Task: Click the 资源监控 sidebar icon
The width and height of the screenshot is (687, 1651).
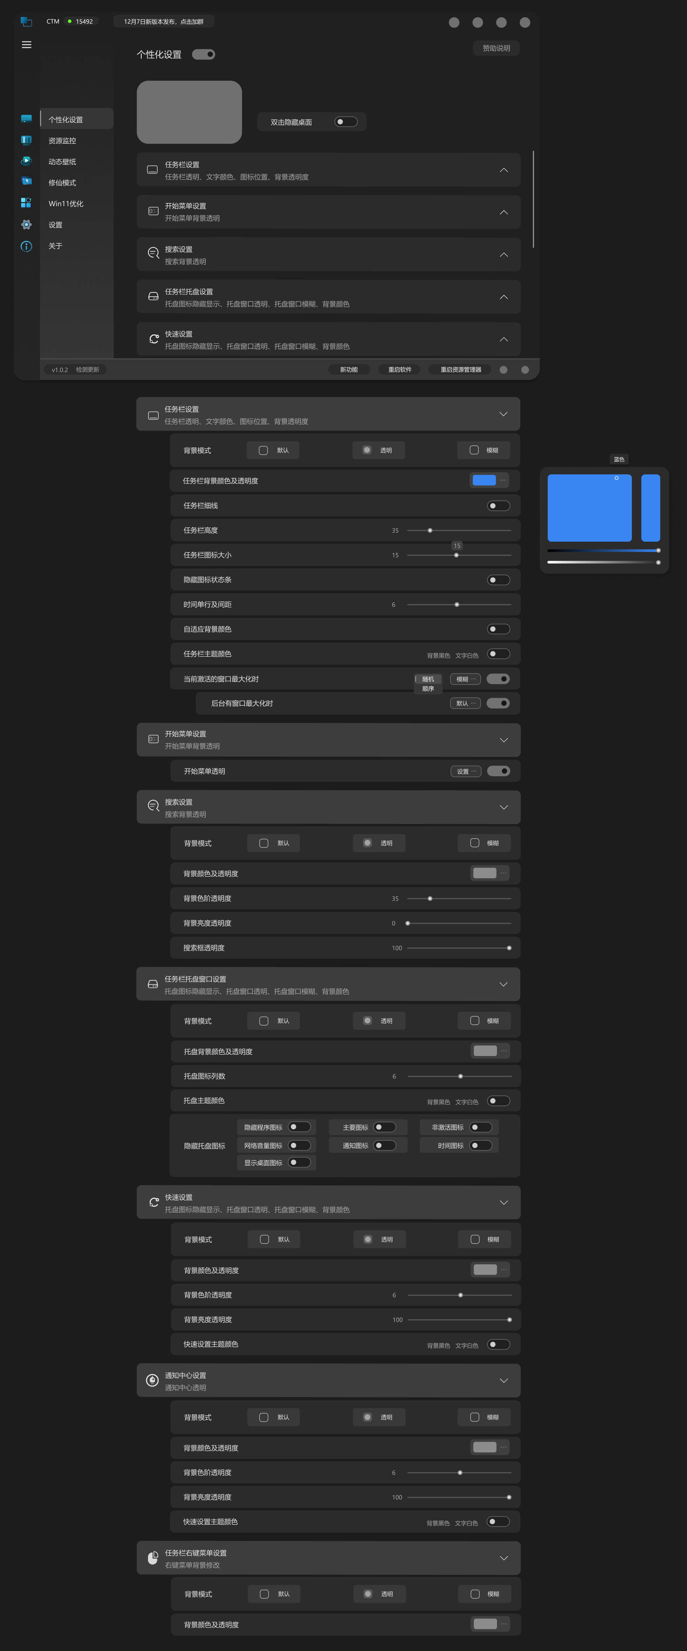Action: point(26,140)
